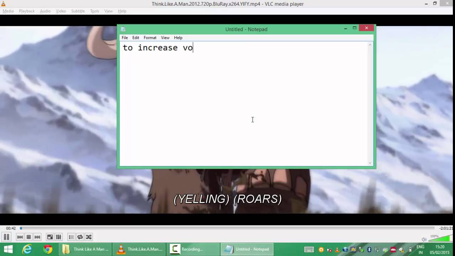Skip to next media in VLC
The width and height of the screenshot is (455, 256).
pyautogui.click(x=37, y=237)
